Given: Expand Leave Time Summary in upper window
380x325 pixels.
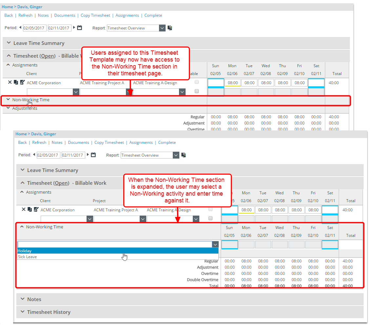Looking at the screenshot, I should click(9, 43).
